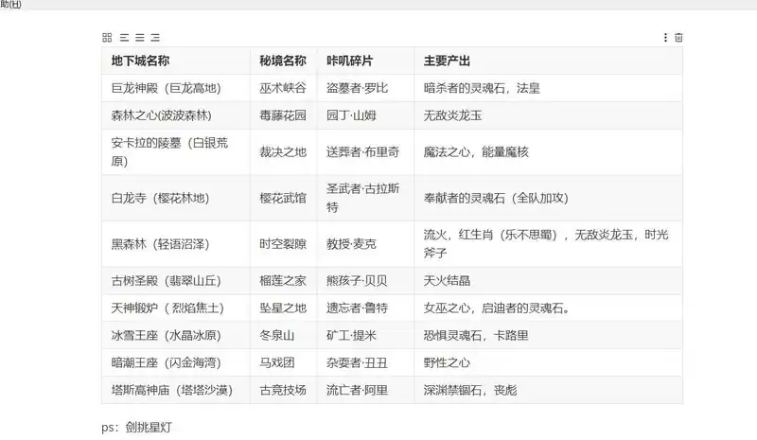The image size is (757, 440).
Task: Open the 助(H) help menu
Action: click(x=10, y=5)
